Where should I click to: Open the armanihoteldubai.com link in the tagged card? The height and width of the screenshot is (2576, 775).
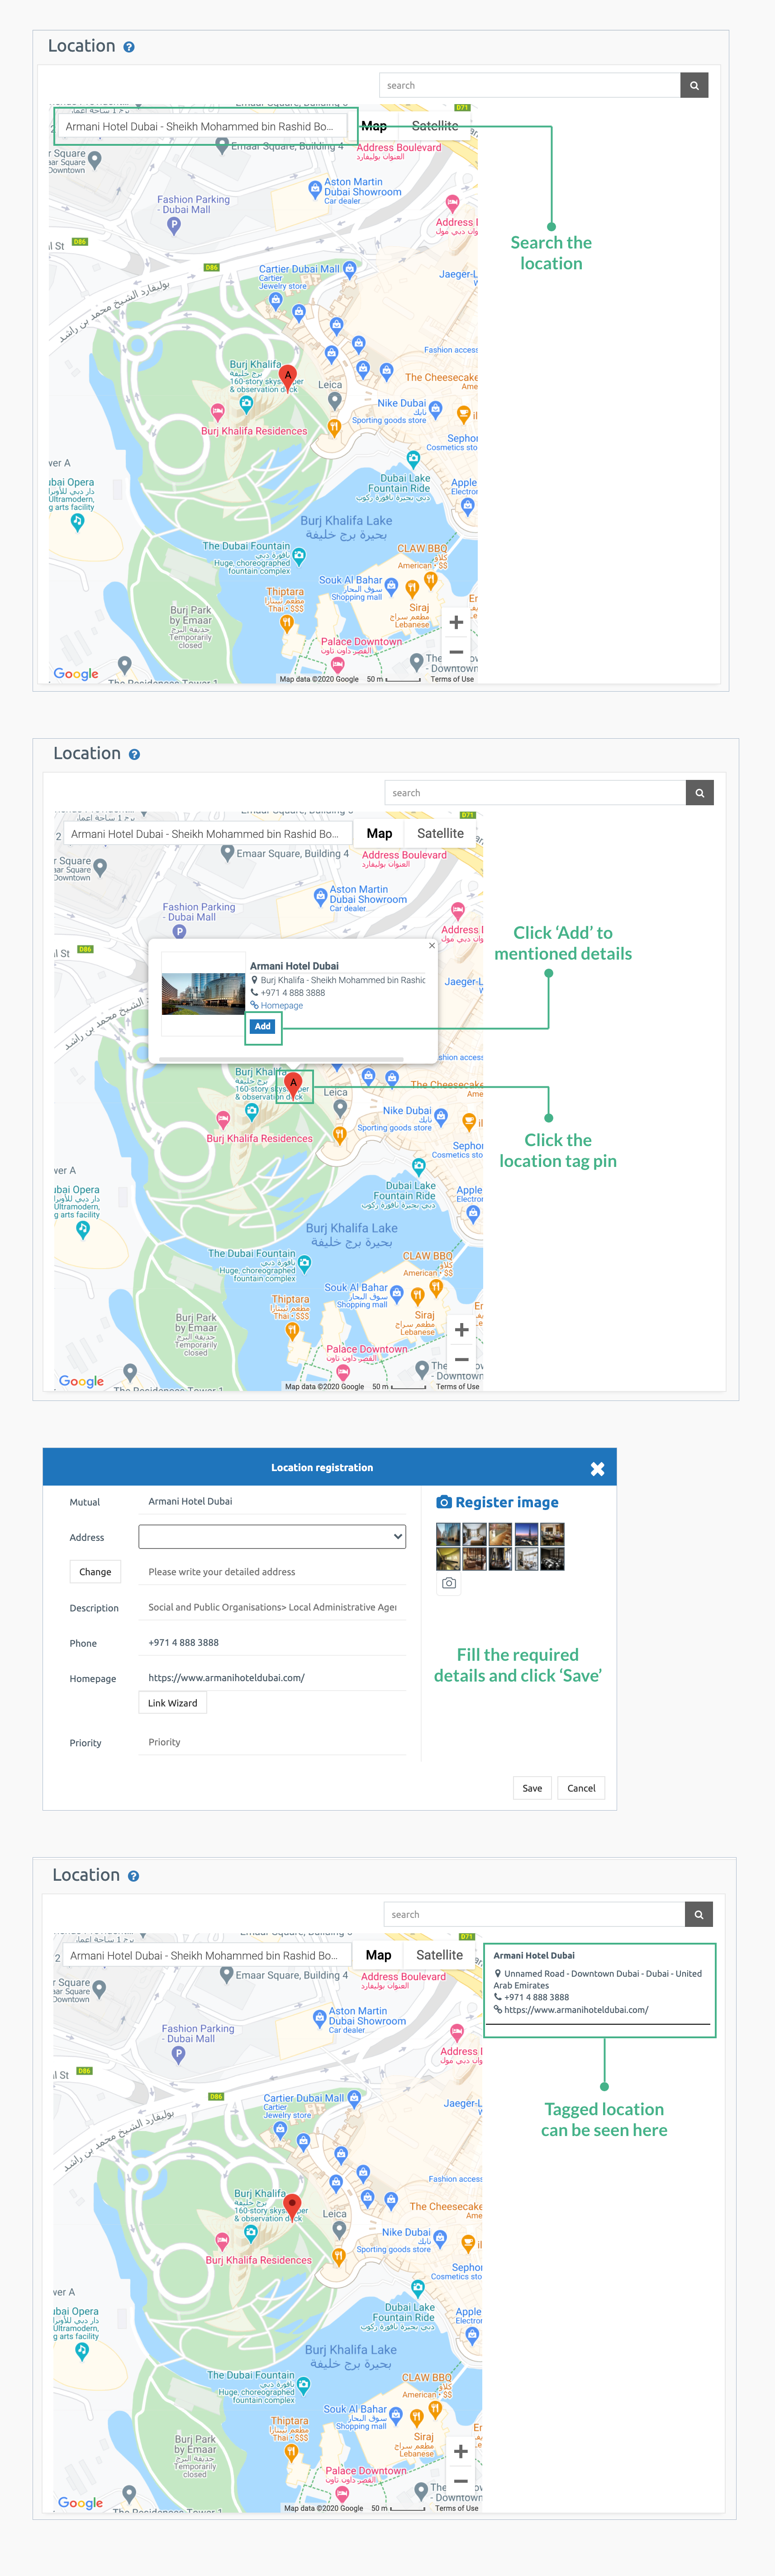pos(576,2009)
